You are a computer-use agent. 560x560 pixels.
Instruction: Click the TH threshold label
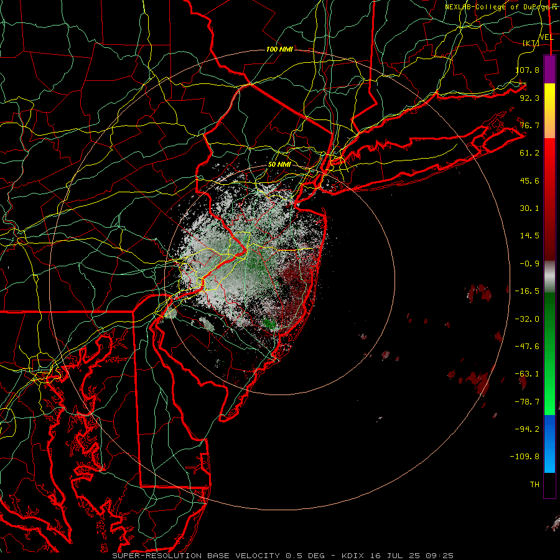coord(534,485)
